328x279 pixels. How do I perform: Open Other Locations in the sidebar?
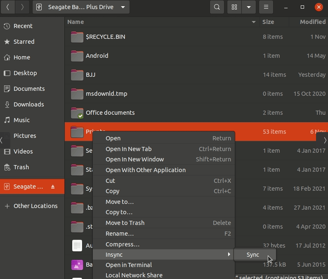click(x=35, y=206)
